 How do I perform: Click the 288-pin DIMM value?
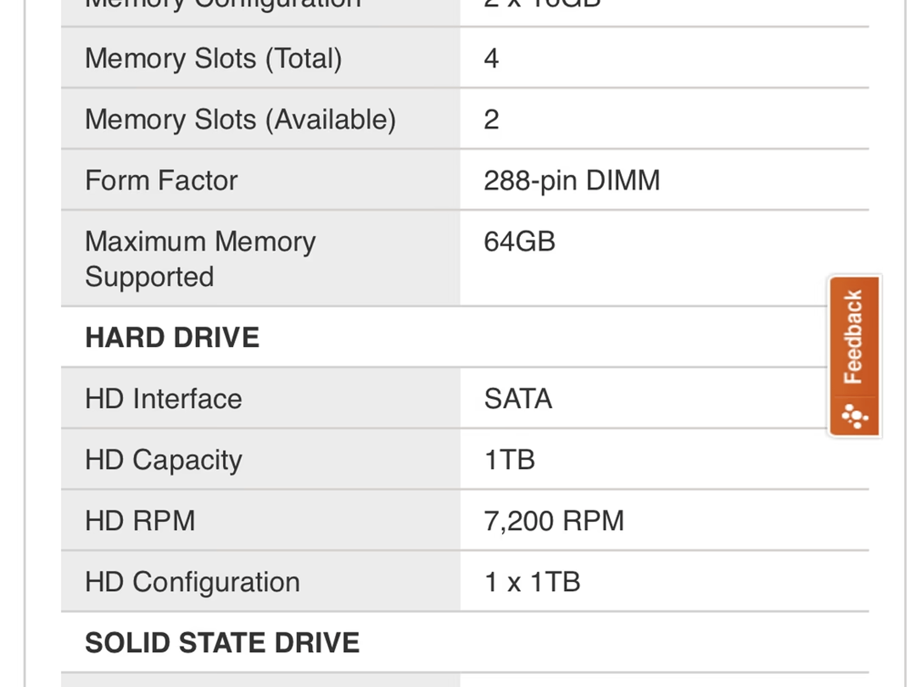[x=572, y=180]
